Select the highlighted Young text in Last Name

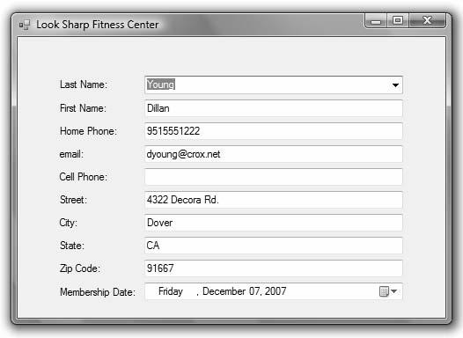pyautogui.click(x=161, y=84)
